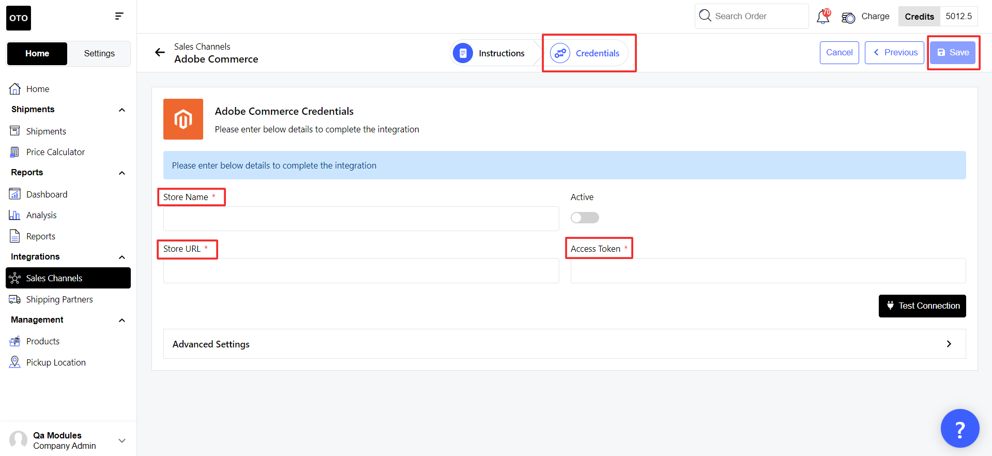The width and height of the screenshot is (992, 456).
Task: Click the Charge link
Action: [x=875, y=17]
